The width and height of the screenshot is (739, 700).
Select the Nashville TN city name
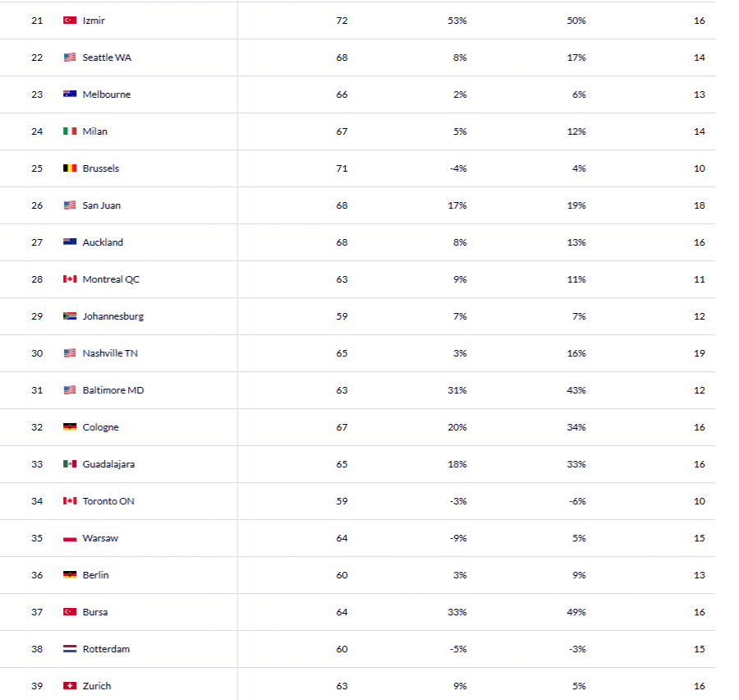(x=110, y=353)
